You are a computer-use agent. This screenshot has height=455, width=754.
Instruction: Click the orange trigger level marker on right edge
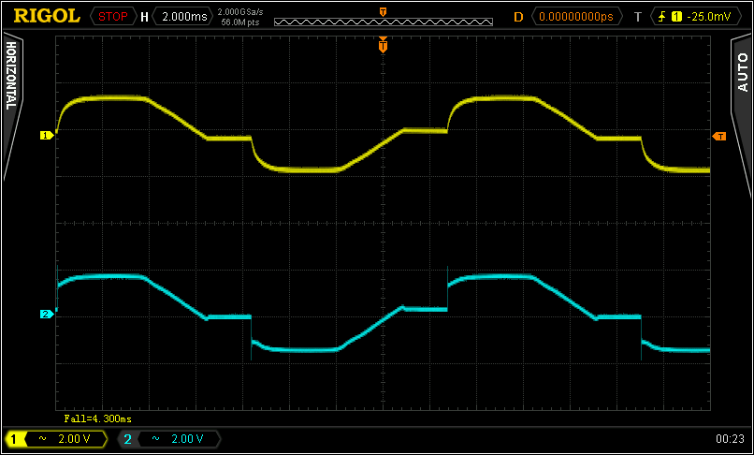[718, 137]
